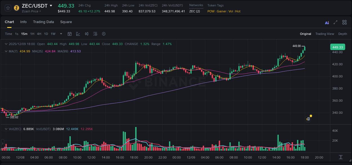
Task: Expand chart to fullscreen view
Action: pos(335,22)
